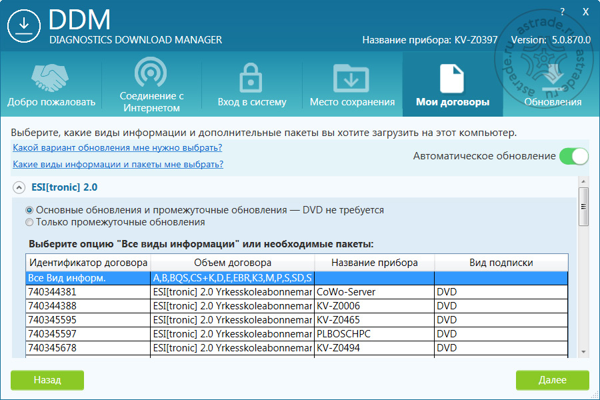Click ESI[tronic] 2.0 section title

[x=64, y=187]
